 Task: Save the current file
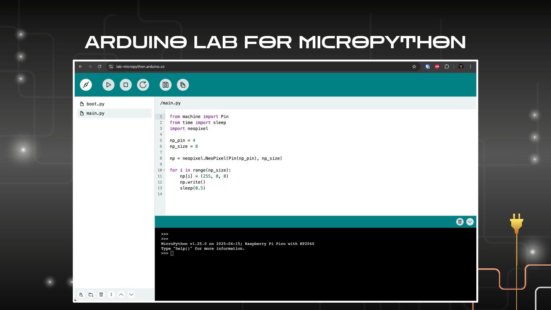[x=166, y=85]
